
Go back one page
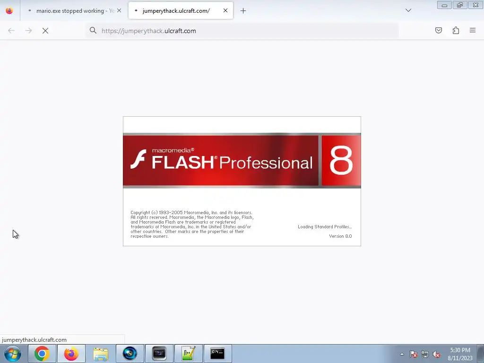click(11, 31)
